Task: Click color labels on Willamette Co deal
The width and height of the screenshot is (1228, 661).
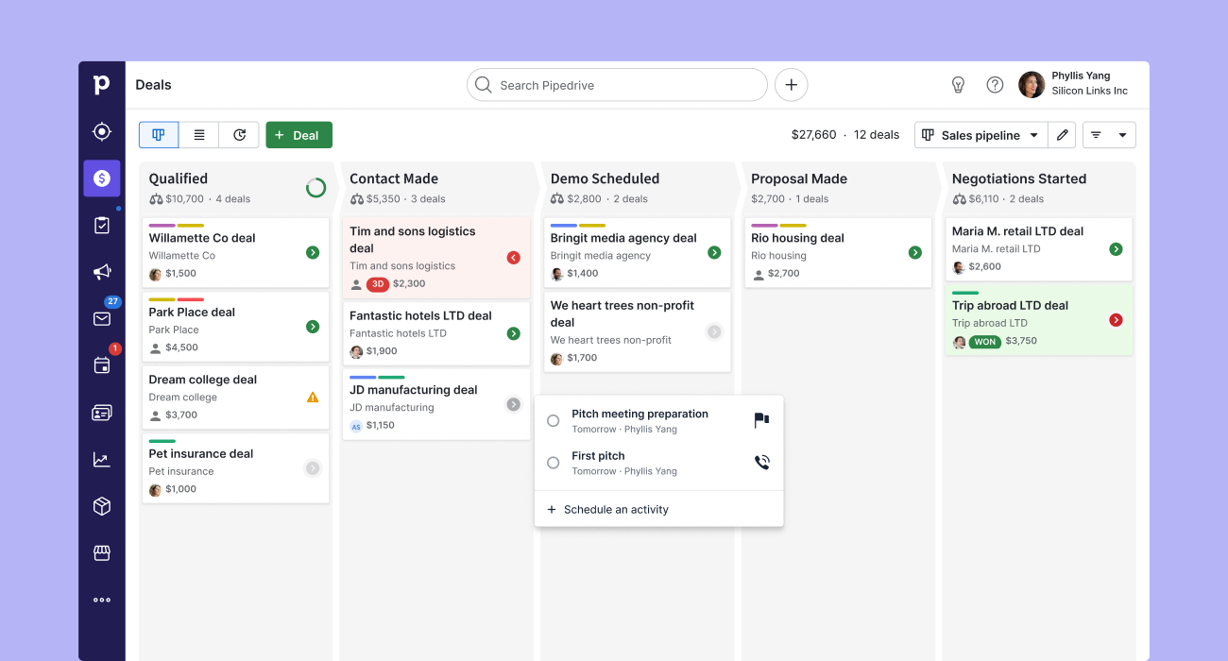Action: pyautogui.click(x=177, y=226)
